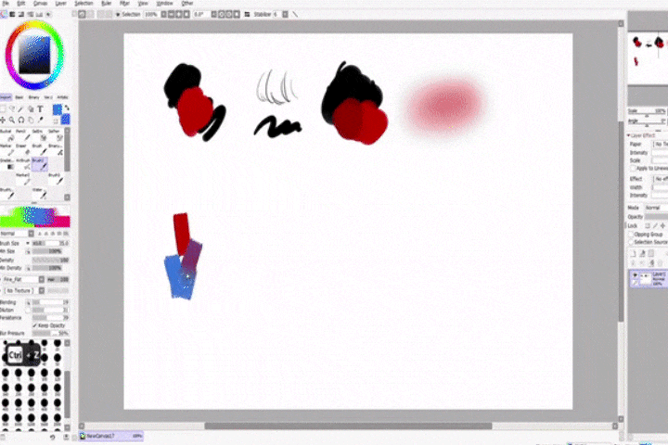Select the NewCanvas17 document tab
Image resolution: width=668 pixels, height=445 pixels.
click(x=111, y=436)
